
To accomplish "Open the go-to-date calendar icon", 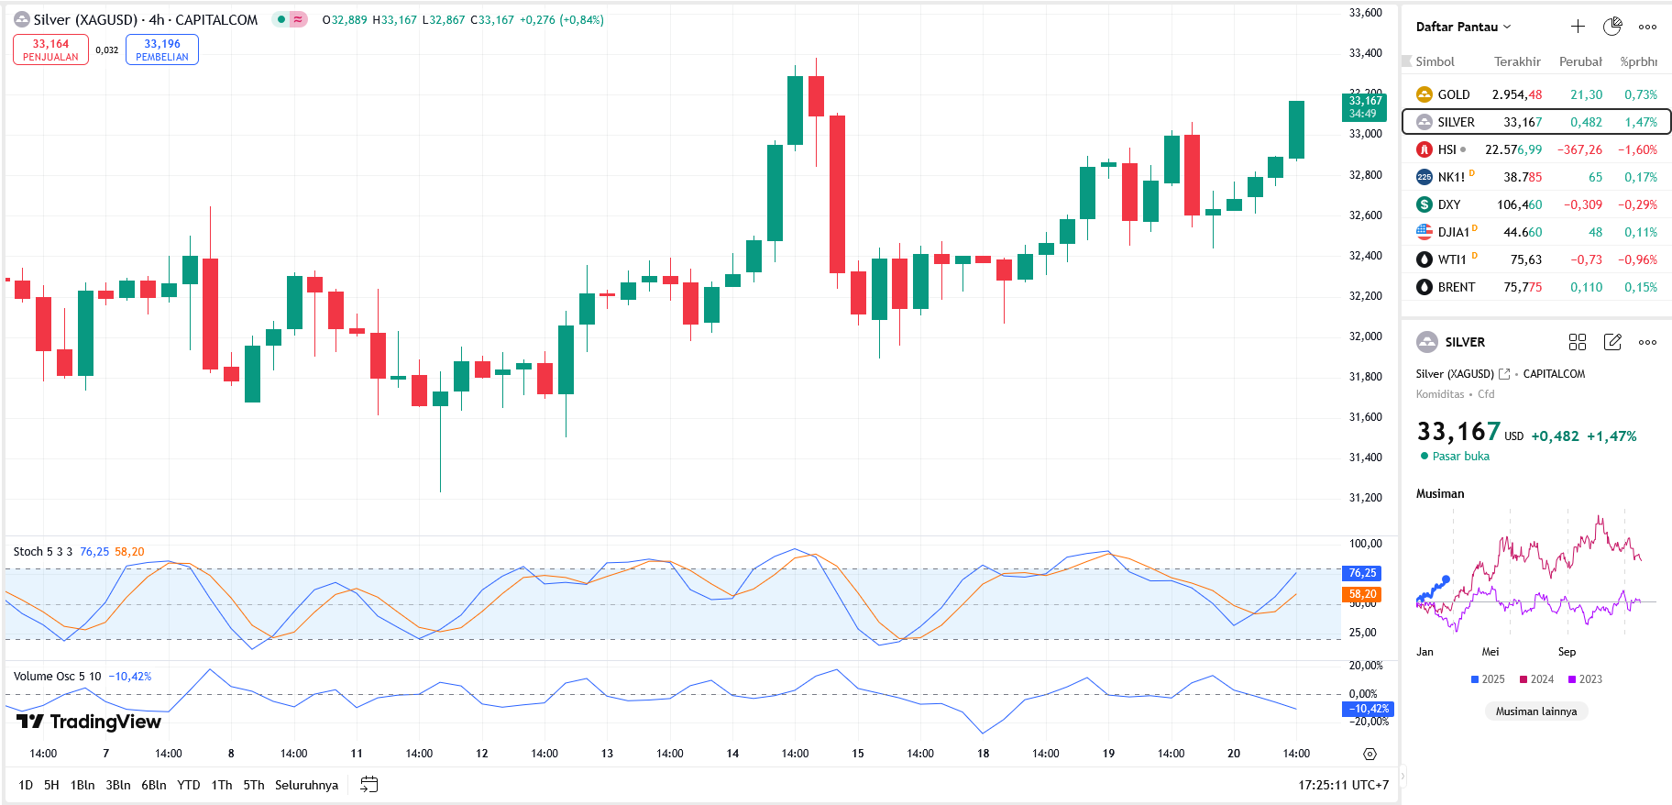I will (368, 785).
